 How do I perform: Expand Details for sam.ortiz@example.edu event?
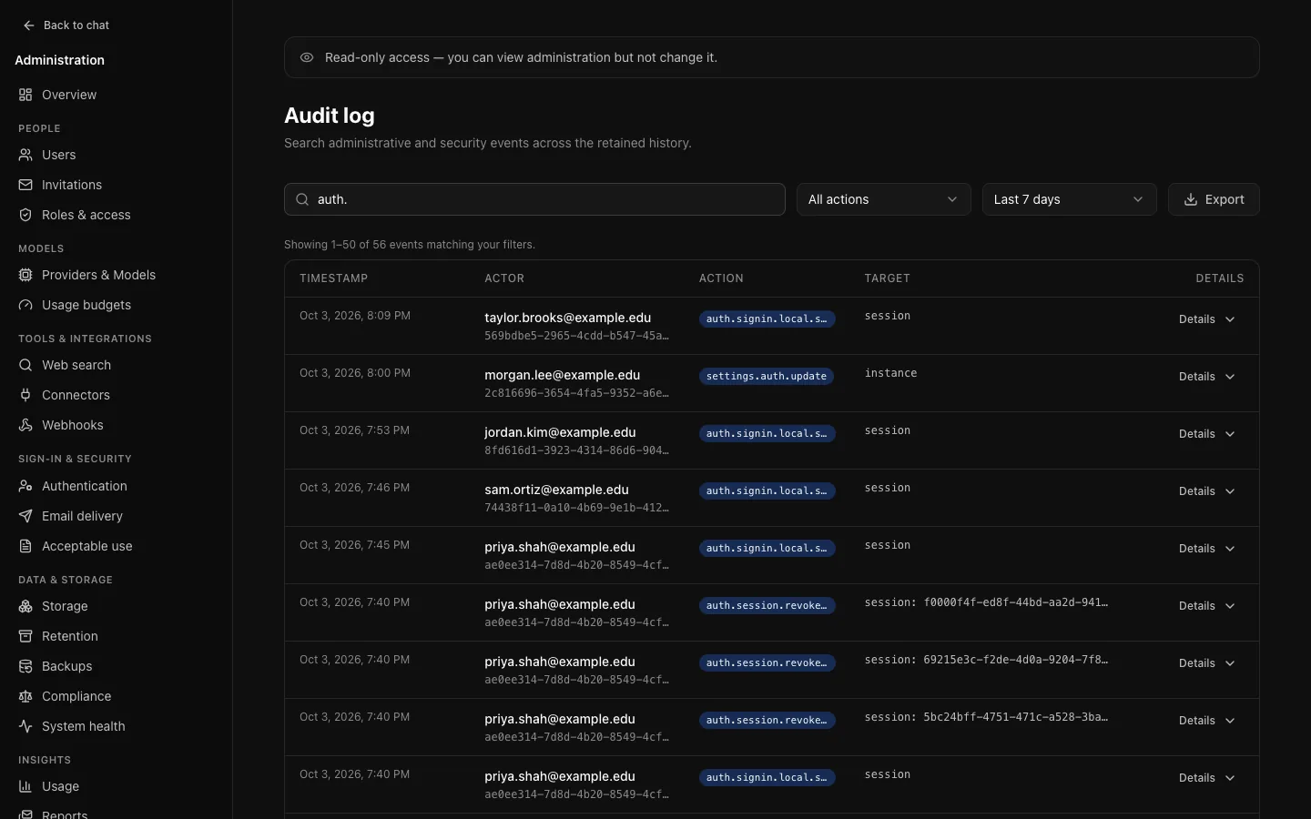(x=1206, y=491)
